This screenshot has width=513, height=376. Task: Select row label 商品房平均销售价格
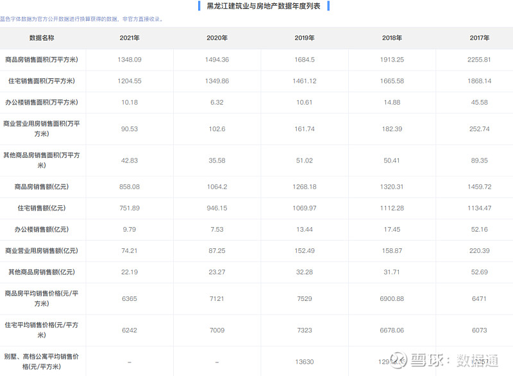(x=42, y=298)
